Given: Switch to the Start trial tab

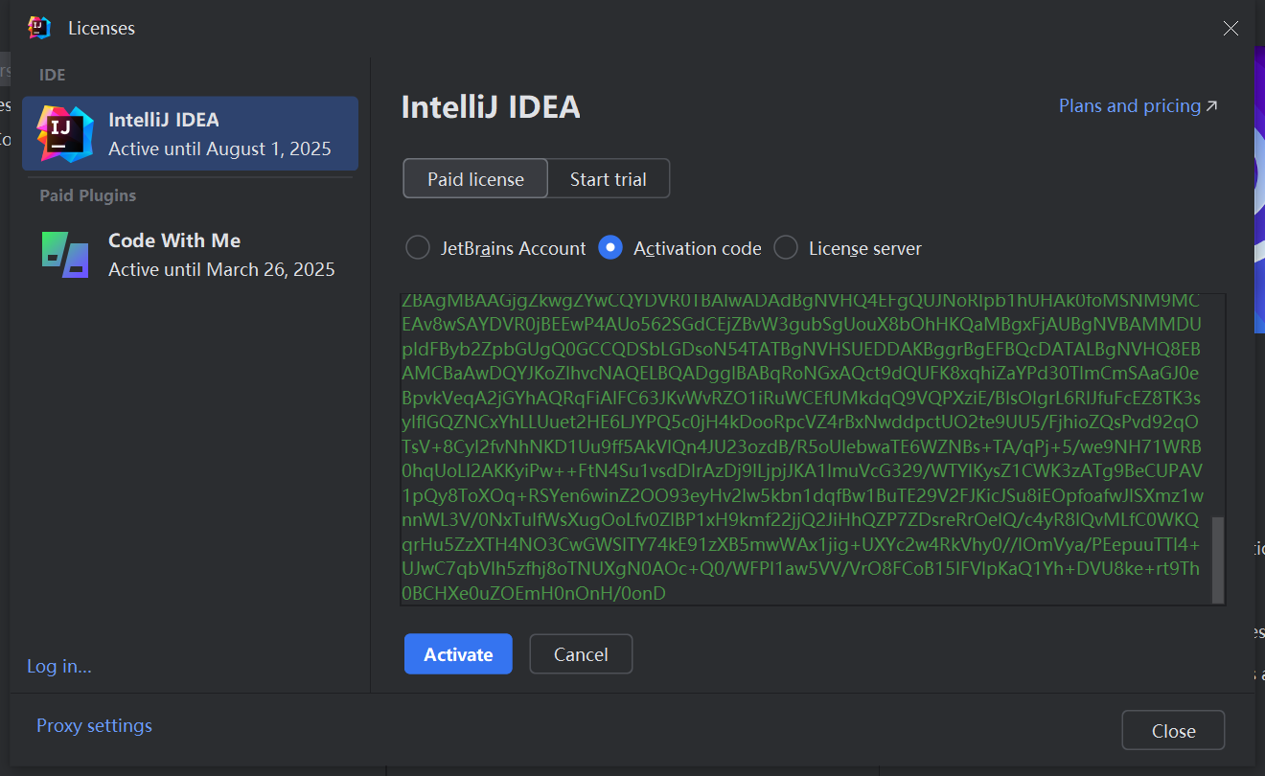Looking at the screenshot, I should (608, 179).
